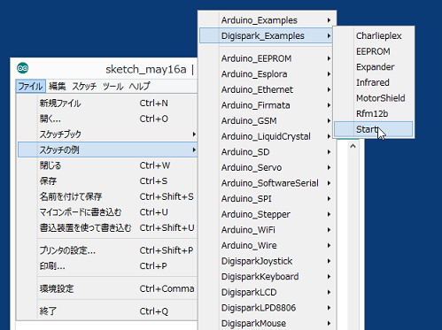Open the Infrared example

tap(374, 82)
